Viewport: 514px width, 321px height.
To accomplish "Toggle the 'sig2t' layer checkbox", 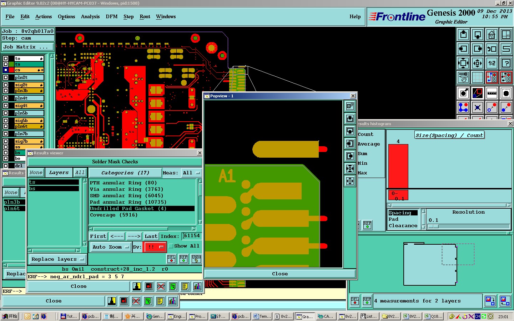I will pos(6,85).
